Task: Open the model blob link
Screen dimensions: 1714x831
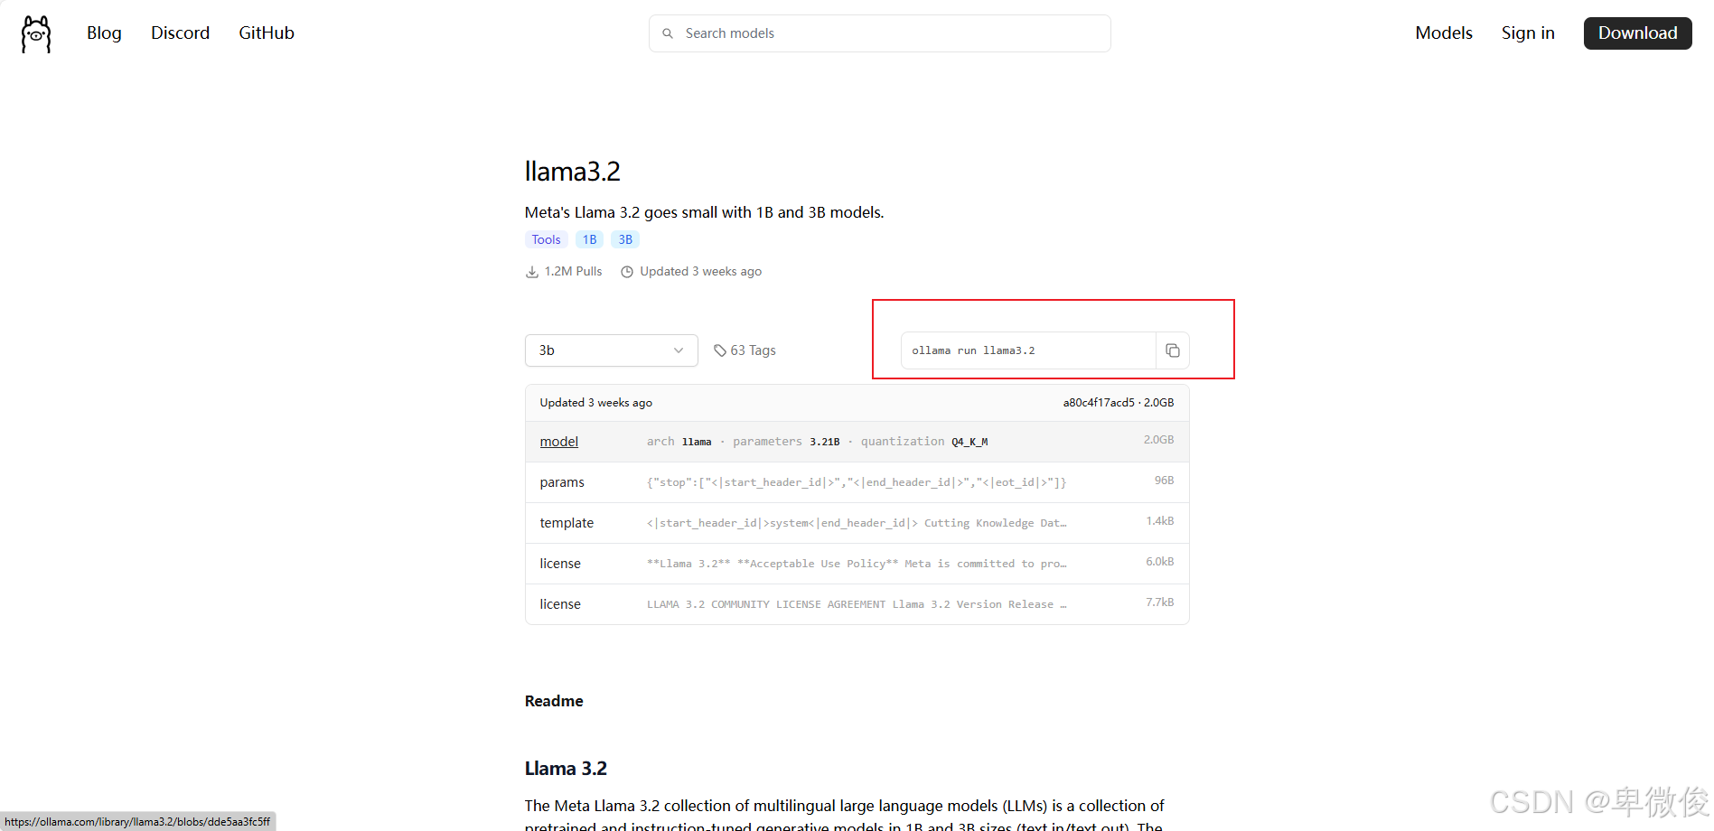Action: click(558, 442)
